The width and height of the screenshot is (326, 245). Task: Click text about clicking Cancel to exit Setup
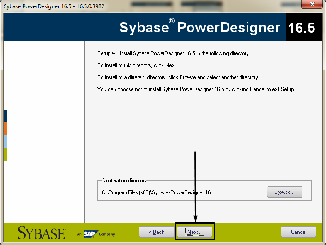coord(196,89)
